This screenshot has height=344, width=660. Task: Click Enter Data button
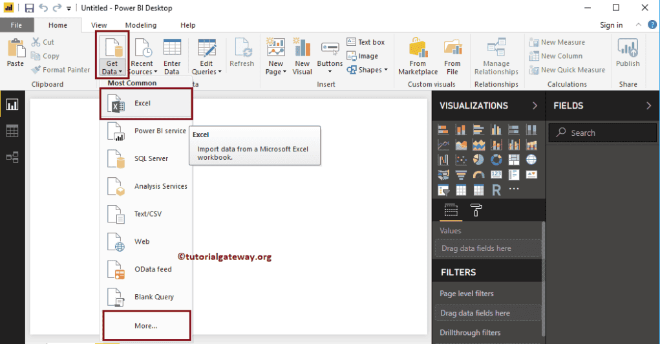coord(172,56)
